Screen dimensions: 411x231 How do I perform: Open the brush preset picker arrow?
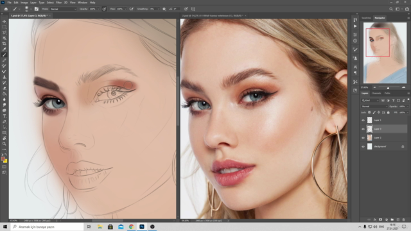[31, 9]
